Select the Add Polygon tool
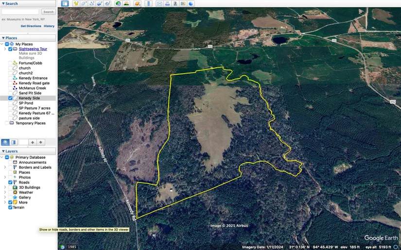401x250 pixels. (84, 3)
